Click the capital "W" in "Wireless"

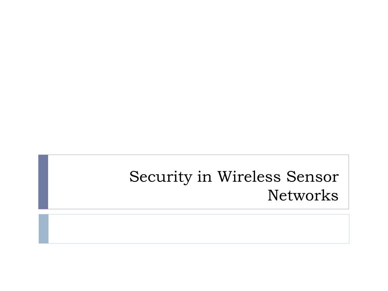(226, 177)
